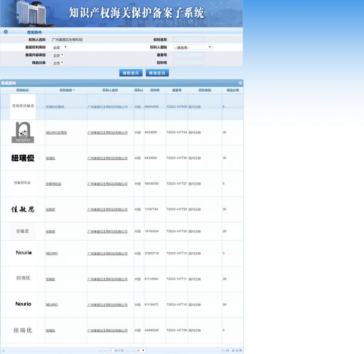Open the 商品分类 dropdown
This screenshot has width=364, height=354.
pos(58,62)
